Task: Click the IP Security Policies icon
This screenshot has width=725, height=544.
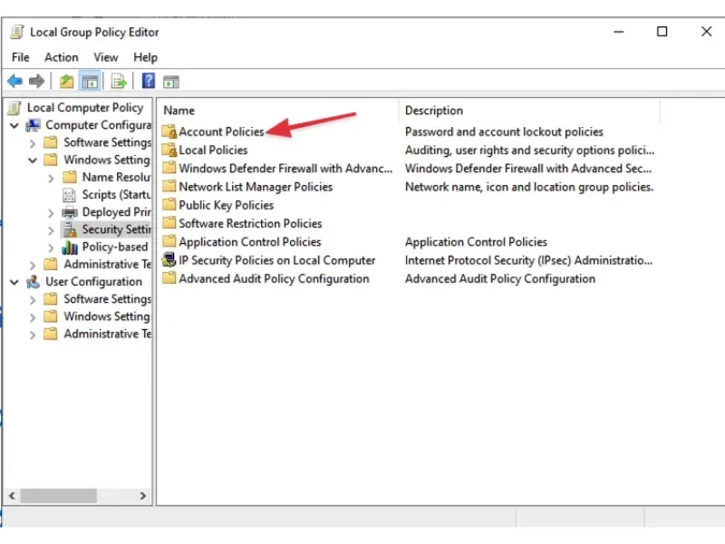Action: click(169, 260)
